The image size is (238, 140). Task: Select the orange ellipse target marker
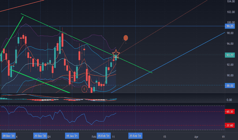(126, 38)
